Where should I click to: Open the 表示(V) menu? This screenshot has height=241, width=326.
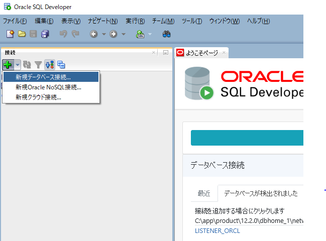point(71,21)
